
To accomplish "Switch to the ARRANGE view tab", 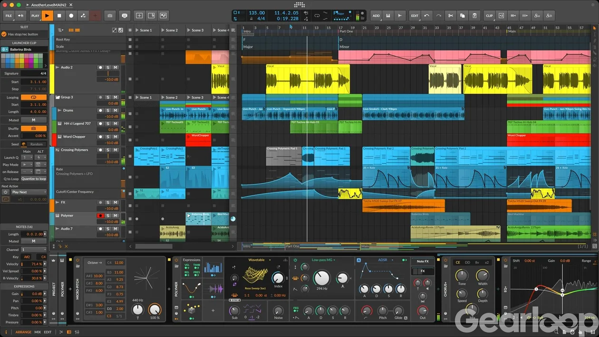I will pos(23,332).
